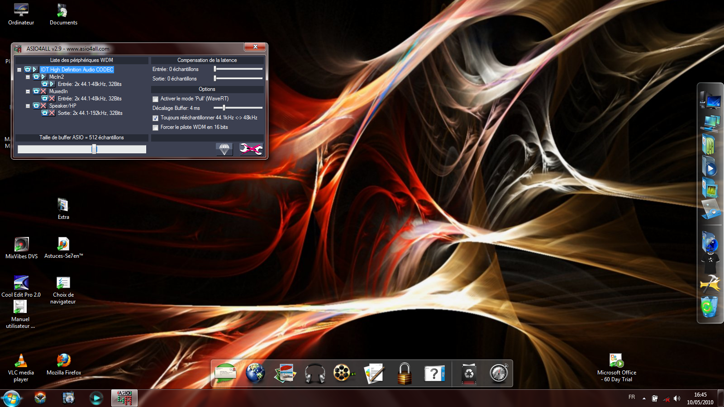Click the ASIO buffer size slider handle
This screenshot has width=724, height=407.
tap(94, 149)
